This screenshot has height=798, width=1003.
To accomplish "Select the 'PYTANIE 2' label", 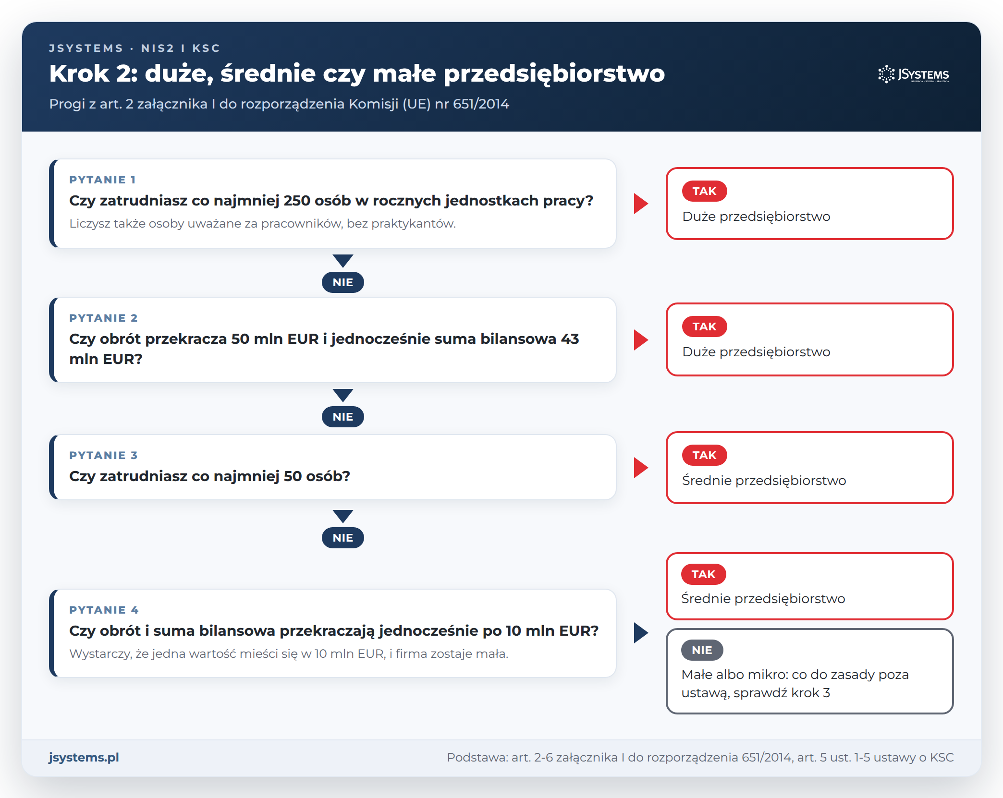I will click(x=103, y=318).
